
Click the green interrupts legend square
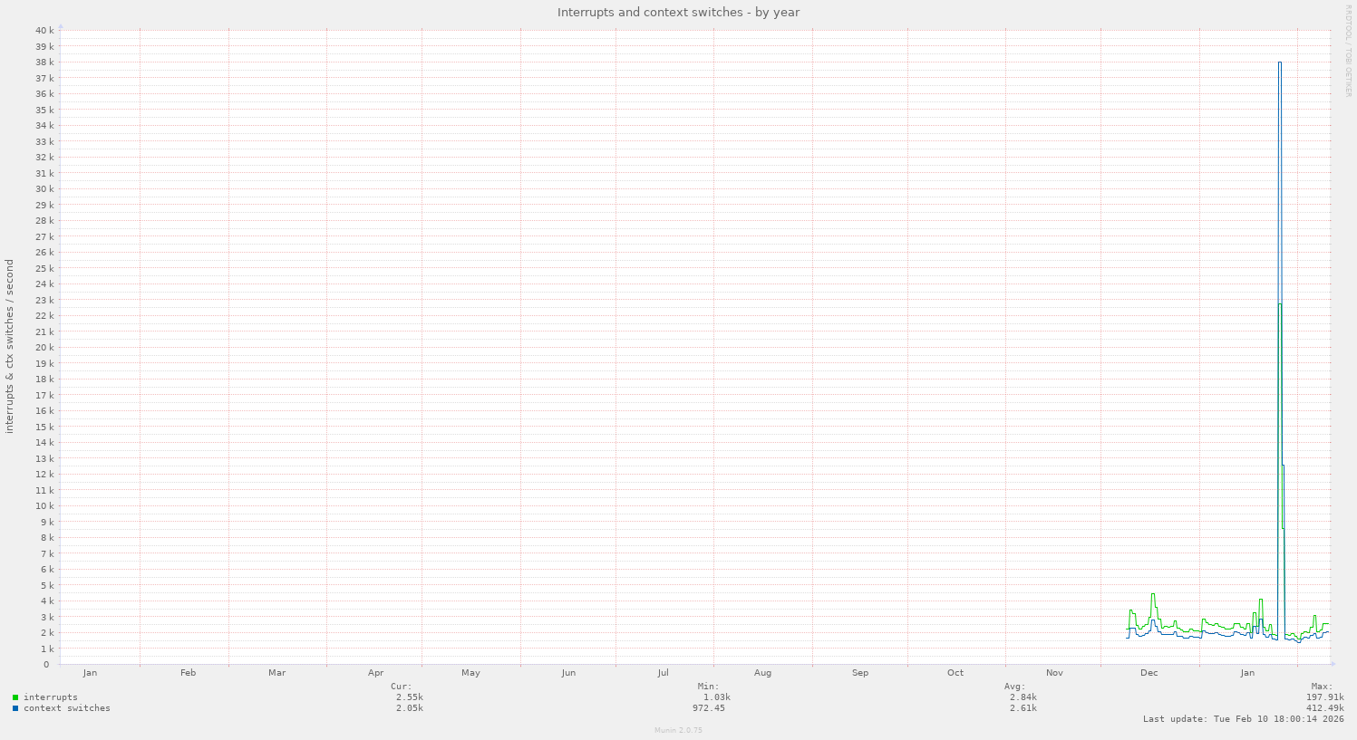pyautogui.click(x=15, y=697)
